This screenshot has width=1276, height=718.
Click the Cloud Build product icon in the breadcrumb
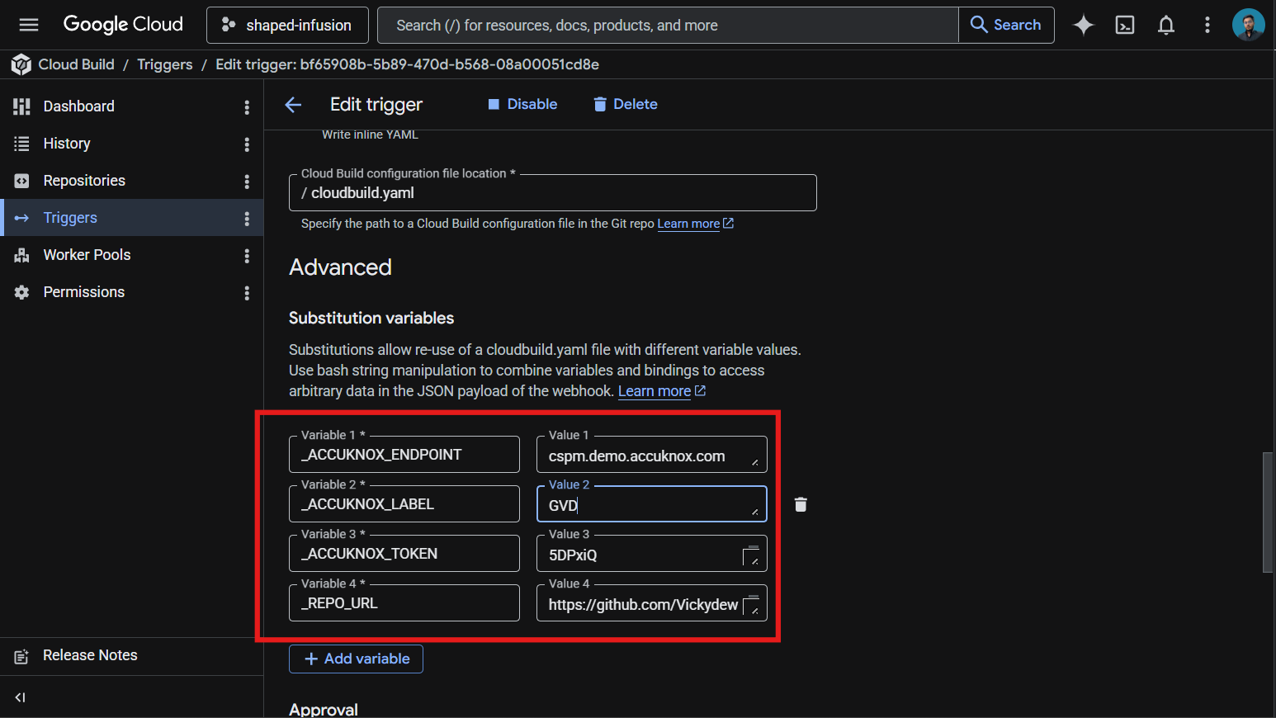(x=21, y=64)
